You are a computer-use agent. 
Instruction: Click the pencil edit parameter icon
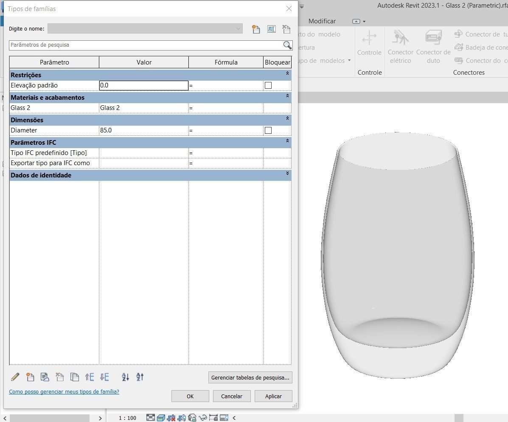(15, 377)
